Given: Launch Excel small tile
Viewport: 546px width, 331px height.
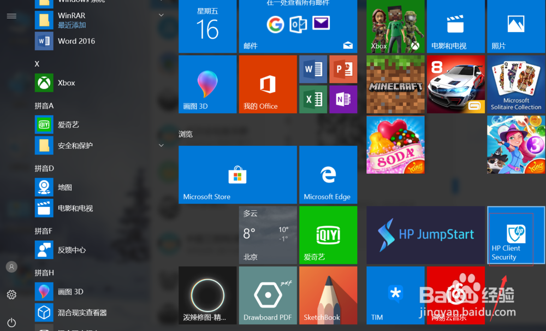Looking at the screenshot, I should 313,99.
